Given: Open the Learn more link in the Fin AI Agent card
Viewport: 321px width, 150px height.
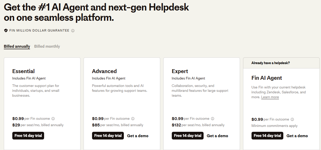Looking at the screenshot, I should point(270,97).
